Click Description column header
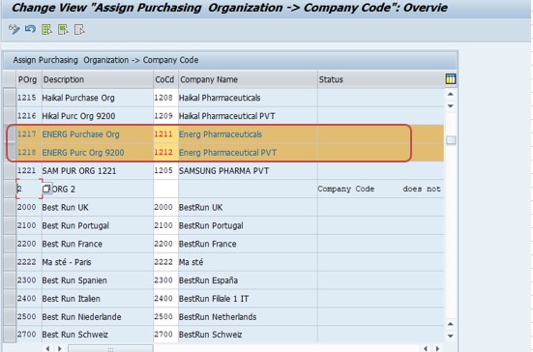The width and height of the screenshot is (533, 352). point(98,79)
